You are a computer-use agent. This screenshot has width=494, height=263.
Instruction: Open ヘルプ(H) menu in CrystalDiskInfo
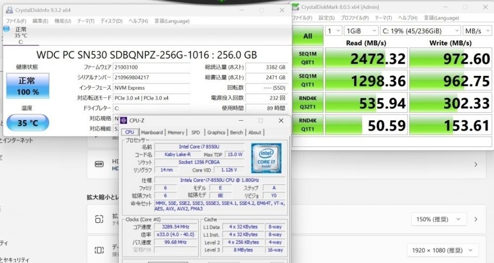138,21
